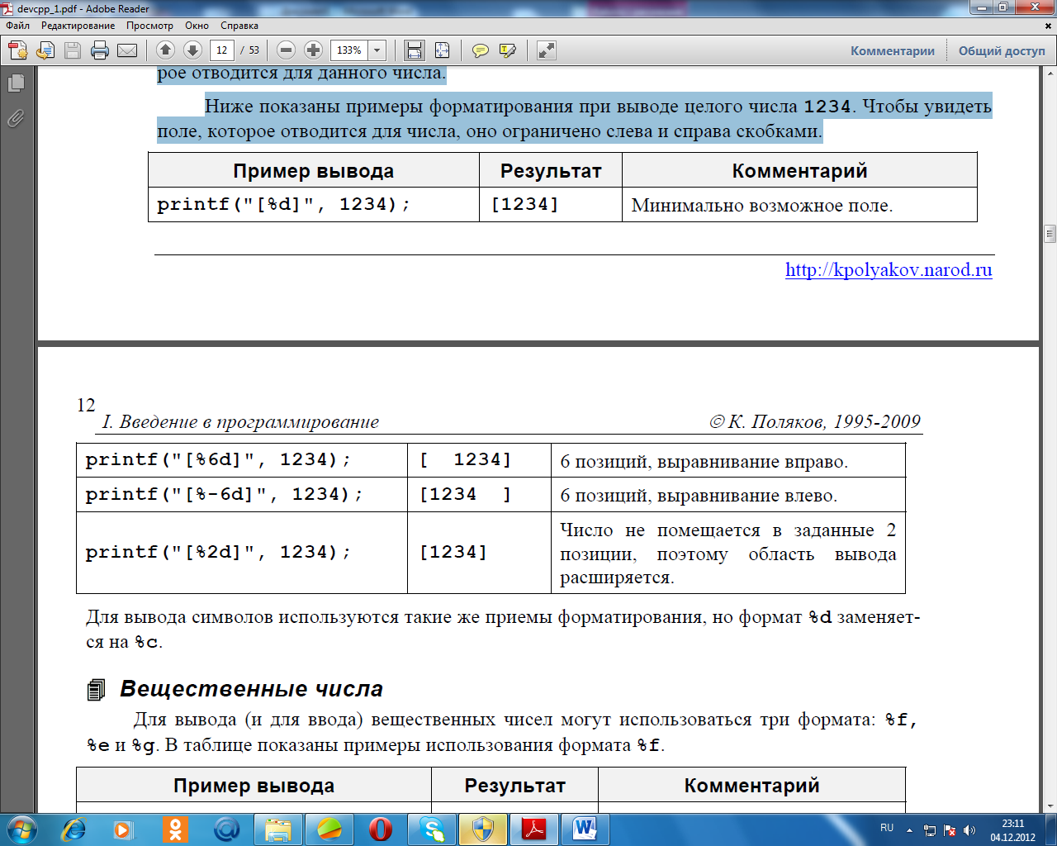Screen dimensions: 1057x846
Task: Show hidden system tray icons
Action: pyautogui.click(x=909, y=829)
